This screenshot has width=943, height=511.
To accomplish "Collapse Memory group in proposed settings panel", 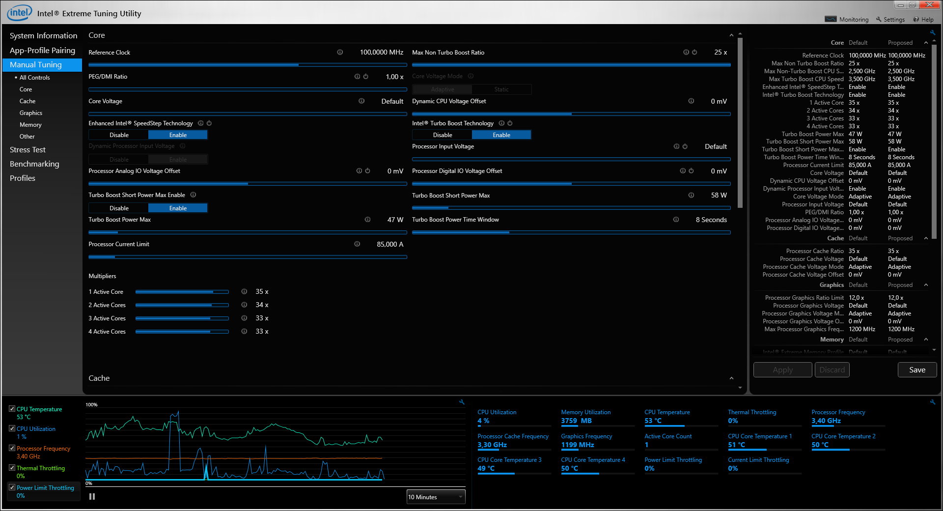I will pos(926,340).
